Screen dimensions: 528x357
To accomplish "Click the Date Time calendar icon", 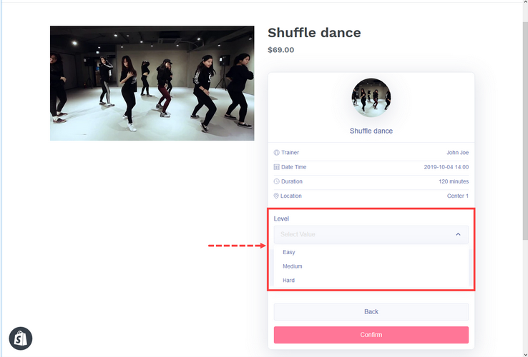I will pos(276,167).
